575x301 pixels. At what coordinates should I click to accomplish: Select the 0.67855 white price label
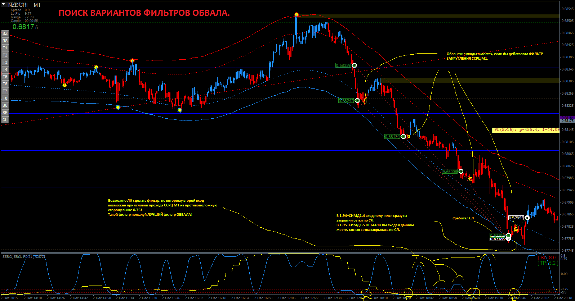[x=516, y=218]
